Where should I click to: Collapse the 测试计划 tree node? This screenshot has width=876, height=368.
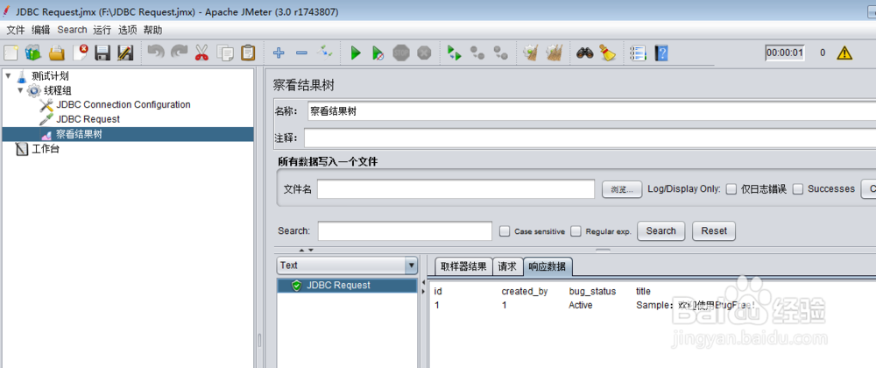(x=9, y=75)
